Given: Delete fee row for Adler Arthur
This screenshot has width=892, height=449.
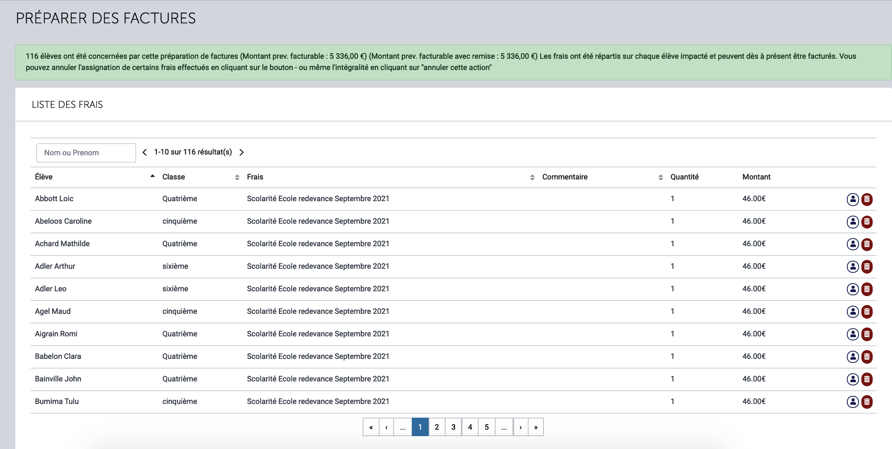Looking at the screenshot, I should tap(867, 267).
